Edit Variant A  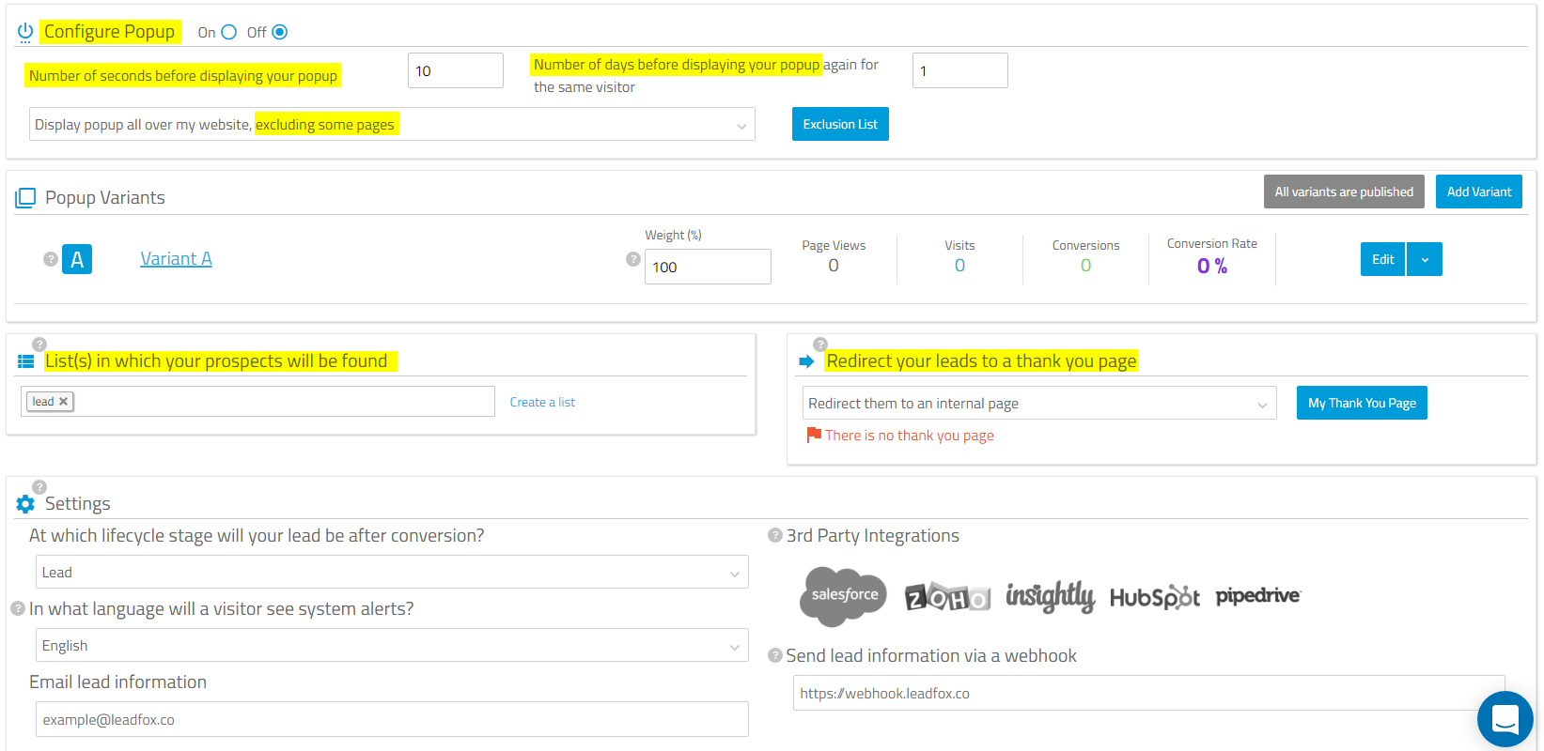[1382, 259]
